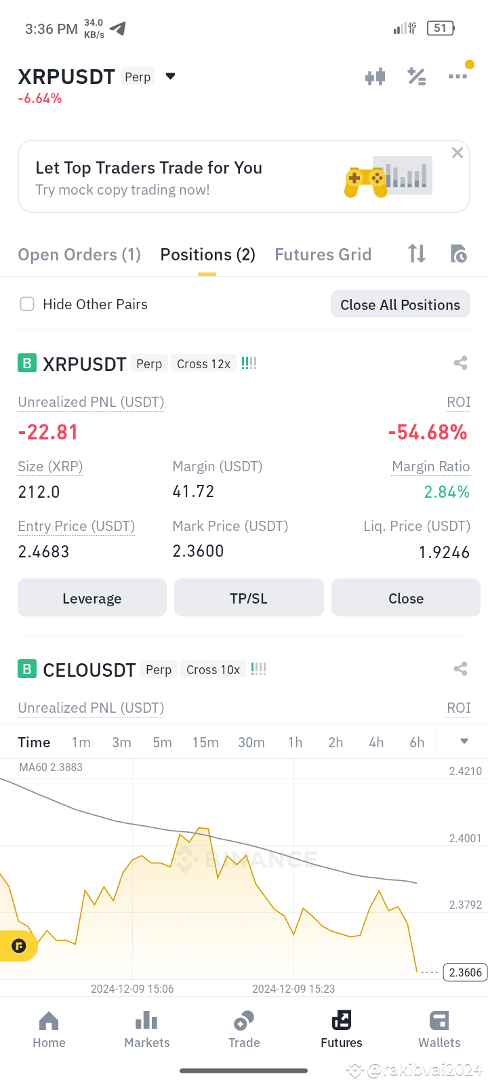Screen dimensions: 488x1085
Task: Select the 15m chart interval
Action: (x=205, y=743)
